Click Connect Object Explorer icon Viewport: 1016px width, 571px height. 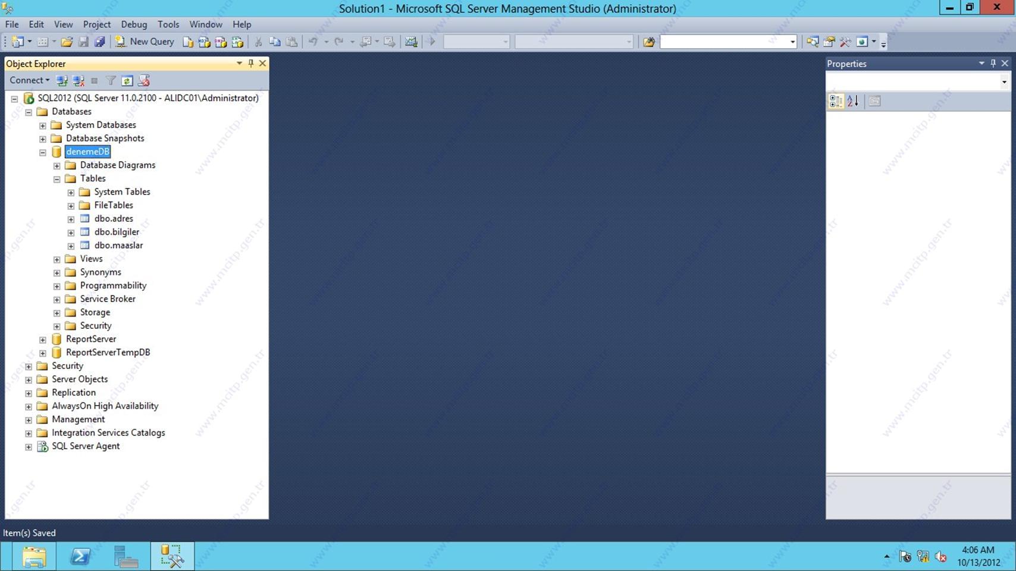point(61,80)
